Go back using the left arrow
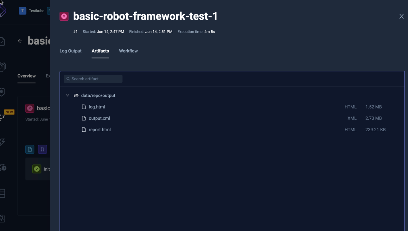Viewport: 408px width, 231px height. tap(20, 41)
